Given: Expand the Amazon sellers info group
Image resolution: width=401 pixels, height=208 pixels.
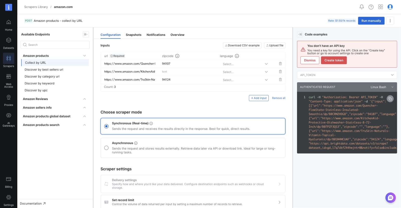Looking at the screenshot, I should pyautogui.click(x=84, y=108).
